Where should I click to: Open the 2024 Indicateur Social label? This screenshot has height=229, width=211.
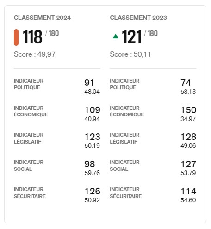[x=29, y=166]
